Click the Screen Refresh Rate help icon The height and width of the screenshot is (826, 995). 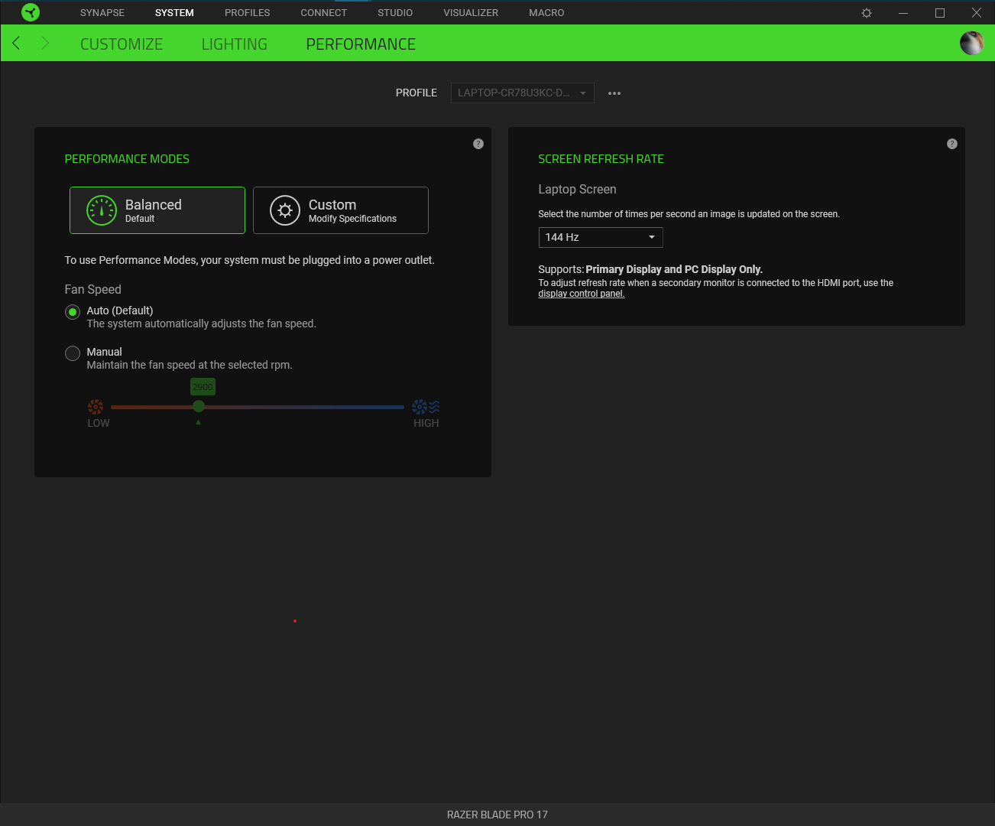951,143
